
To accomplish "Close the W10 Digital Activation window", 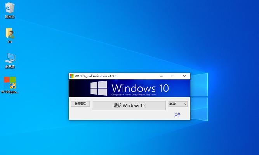I will (184, 76).
